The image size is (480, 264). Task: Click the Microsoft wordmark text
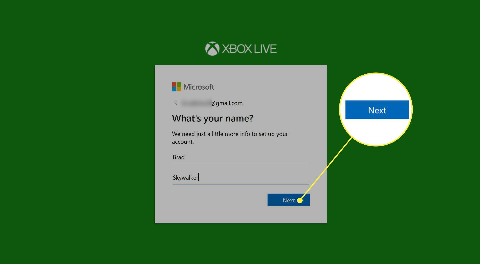199,87
